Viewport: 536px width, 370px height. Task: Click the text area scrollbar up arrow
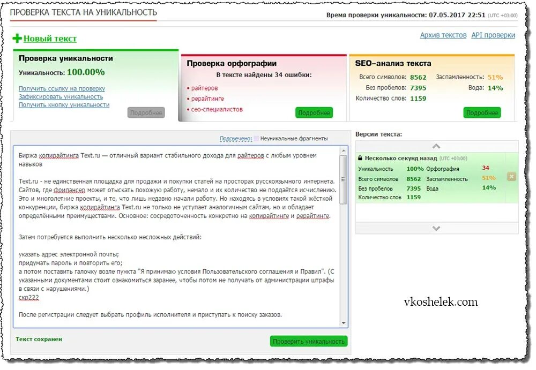(343, 150)
